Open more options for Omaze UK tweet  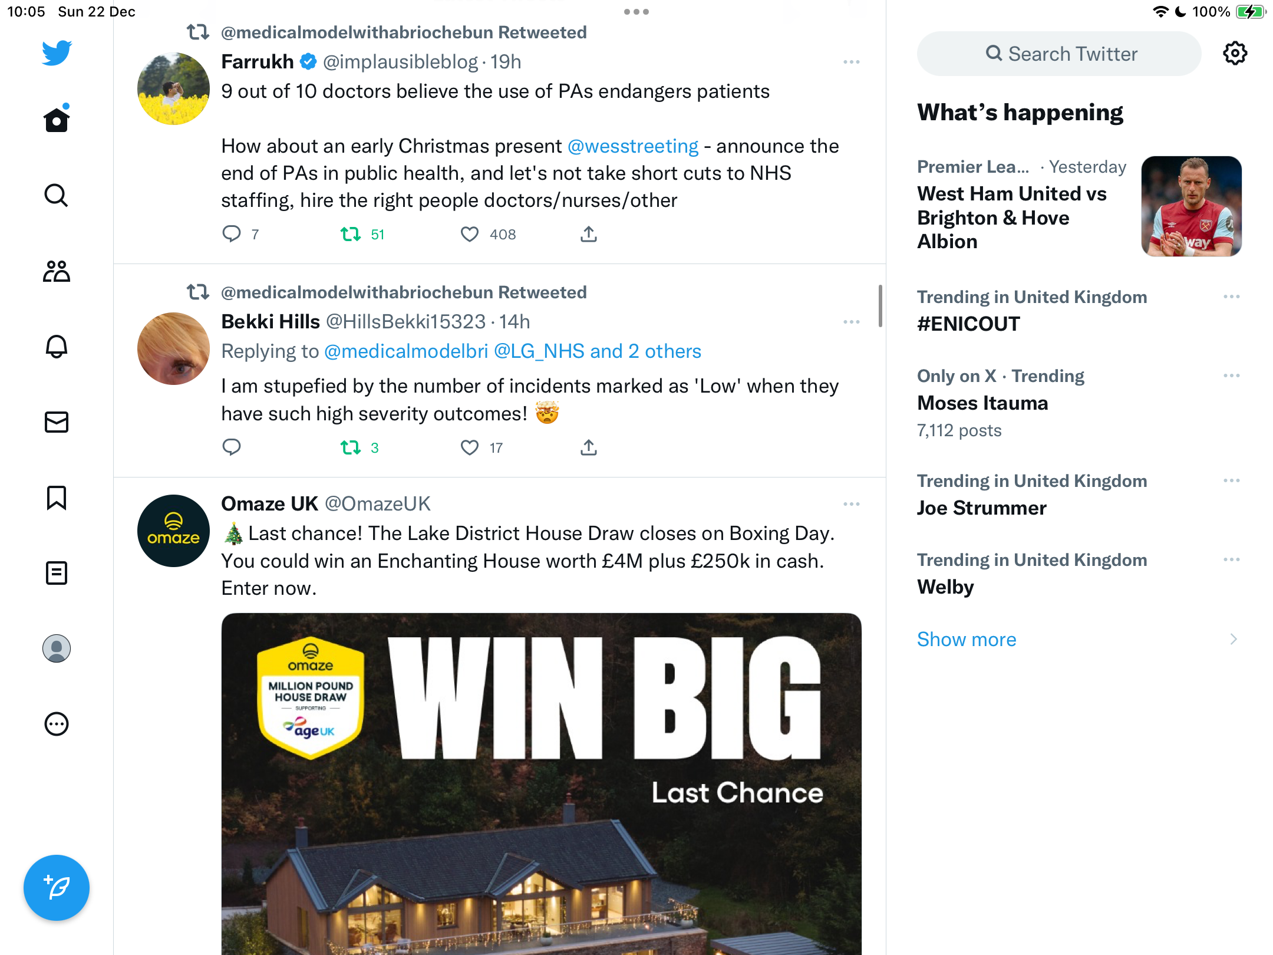(852, 504)
